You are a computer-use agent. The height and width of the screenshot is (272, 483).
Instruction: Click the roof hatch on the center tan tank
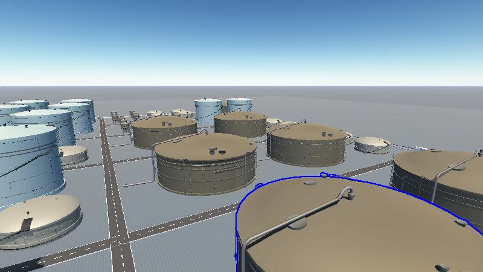click(x=216, y=151)
